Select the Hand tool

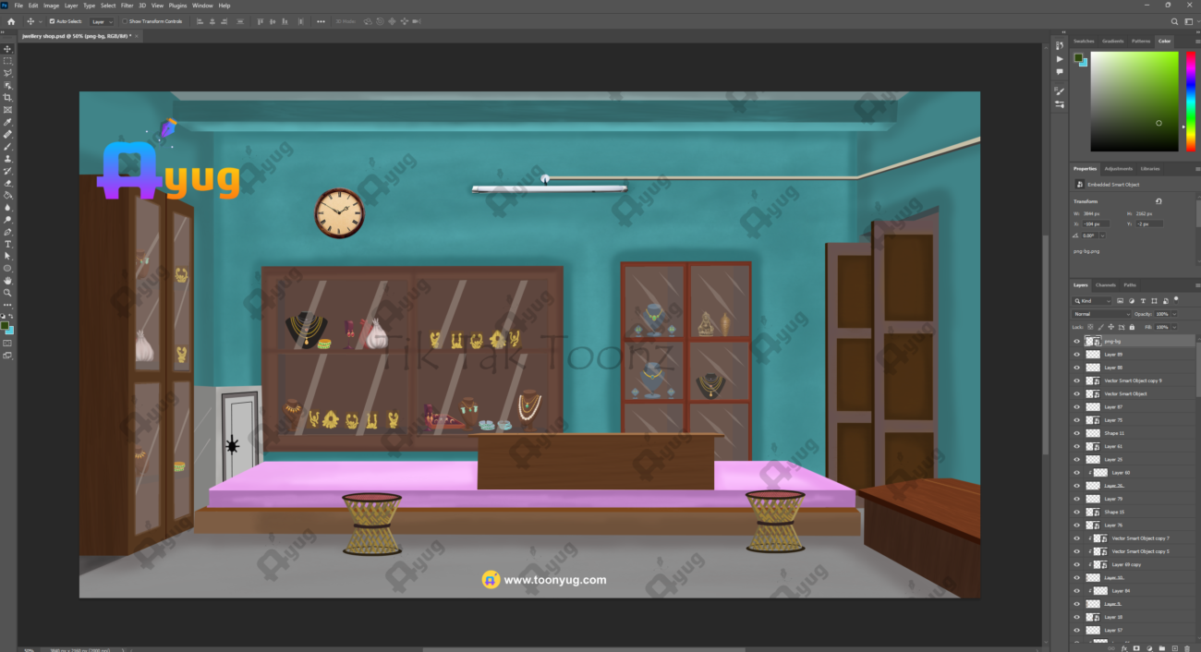point(8,280)
